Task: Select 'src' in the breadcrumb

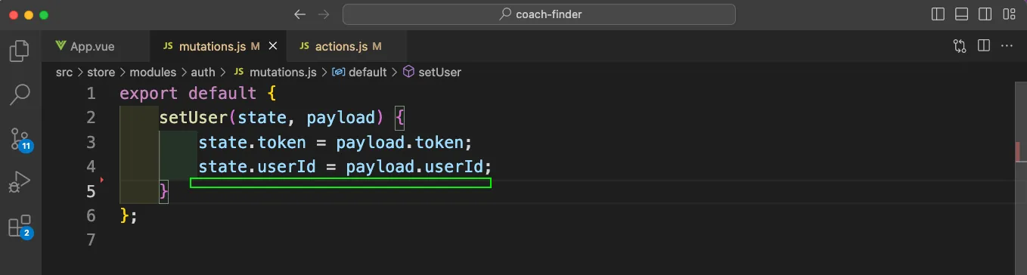Action: 64,72
